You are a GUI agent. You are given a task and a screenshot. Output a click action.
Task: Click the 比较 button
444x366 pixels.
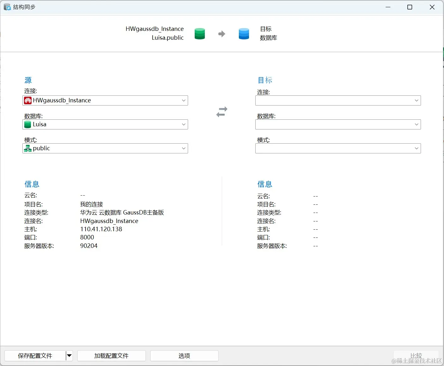coord(416,356)
